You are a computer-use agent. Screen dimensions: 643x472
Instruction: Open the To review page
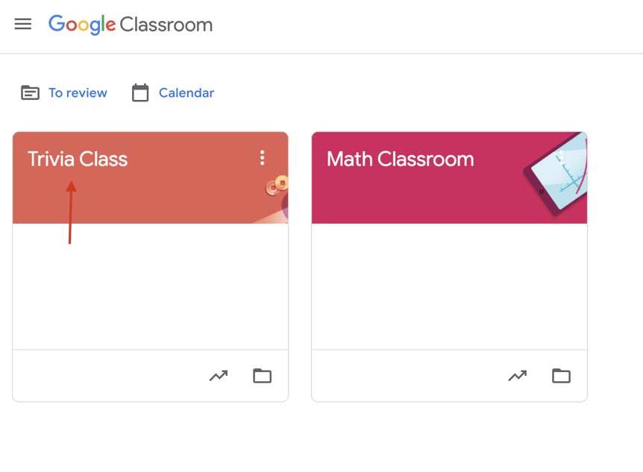tap(78, 92)
